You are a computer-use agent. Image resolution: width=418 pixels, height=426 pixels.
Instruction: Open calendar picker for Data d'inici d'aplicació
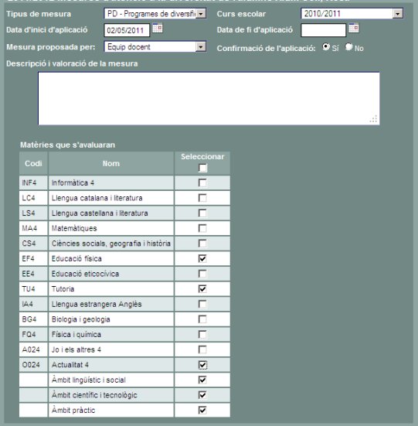click(158, 29)
